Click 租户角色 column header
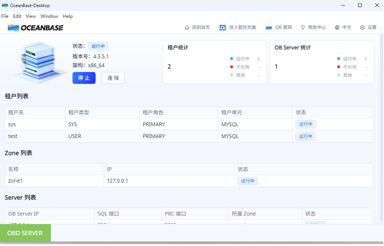This screenshot has height=246, width=384. tap(179, 112)
